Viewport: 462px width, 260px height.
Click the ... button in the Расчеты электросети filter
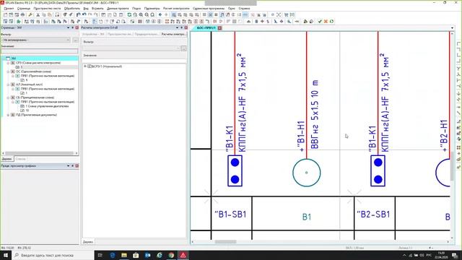pyautogui.click(x=184, y=48)
